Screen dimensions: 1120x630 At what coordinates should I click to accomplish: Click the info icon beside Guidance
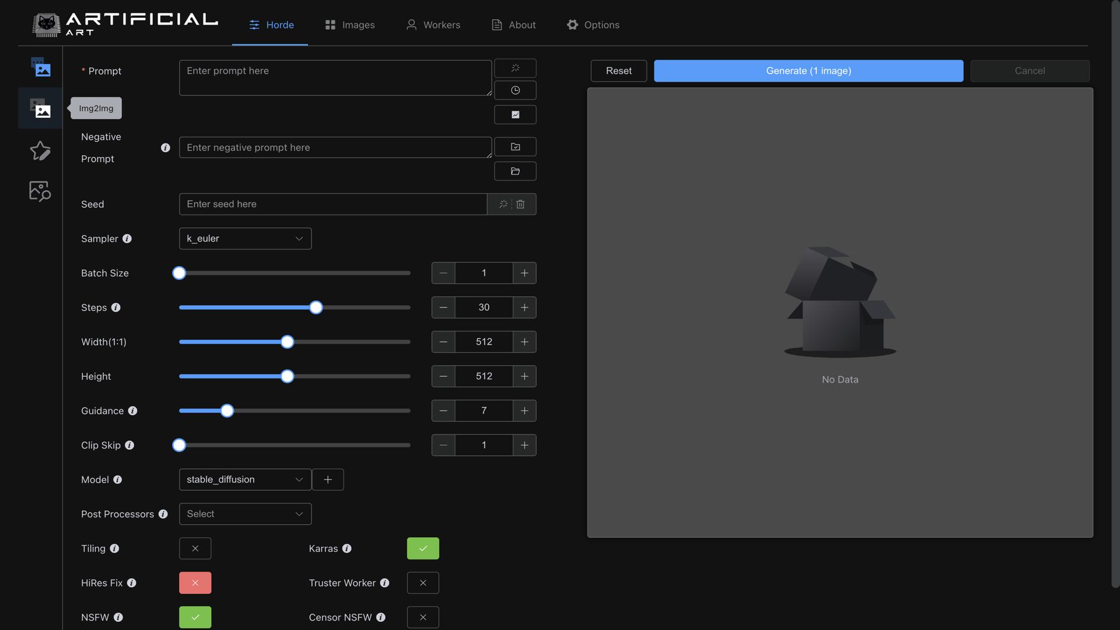132,411
